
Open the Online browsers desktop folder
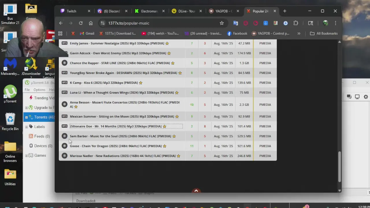point(10,152)
